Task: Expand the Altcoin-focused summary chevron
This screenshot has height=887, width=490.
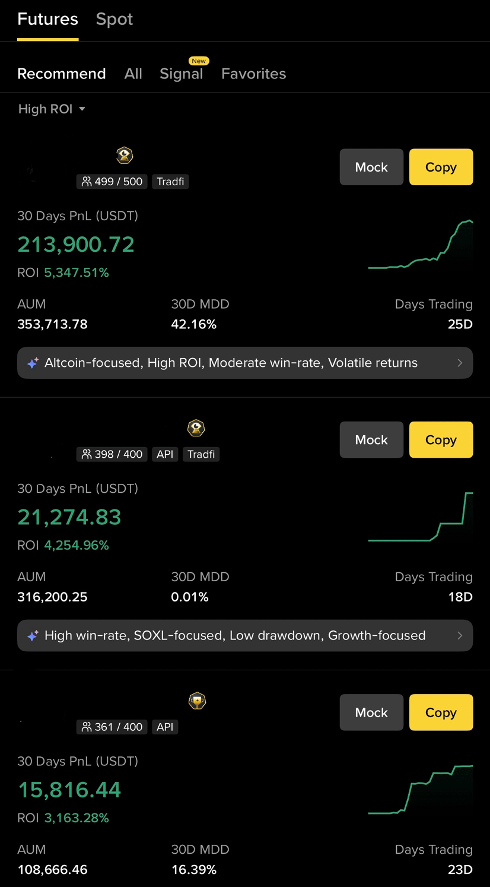Action: 460,363
